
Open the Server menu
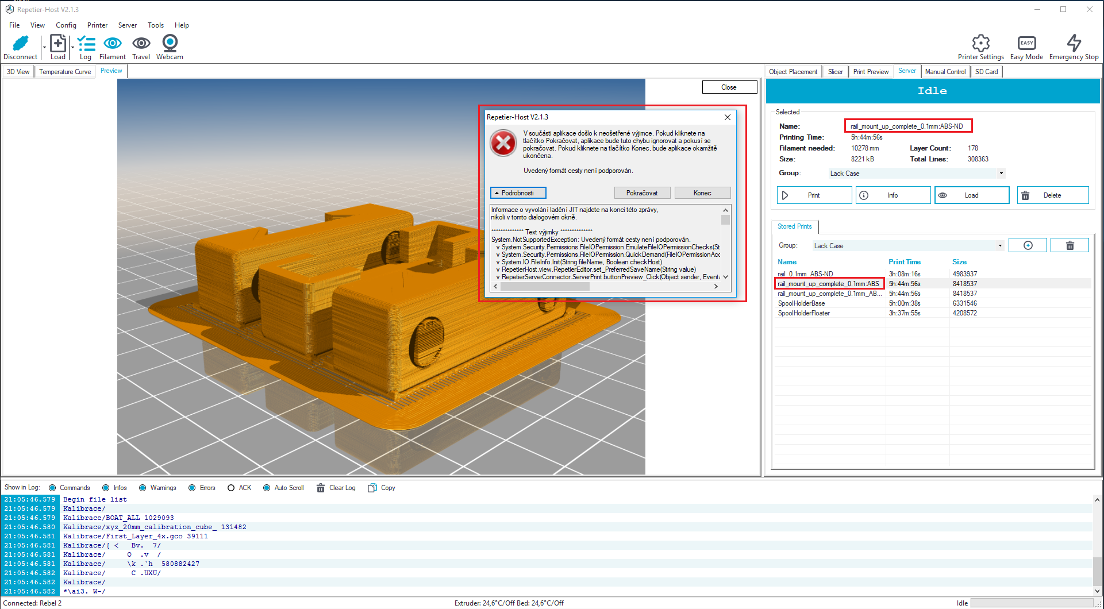tap(128, 25)
